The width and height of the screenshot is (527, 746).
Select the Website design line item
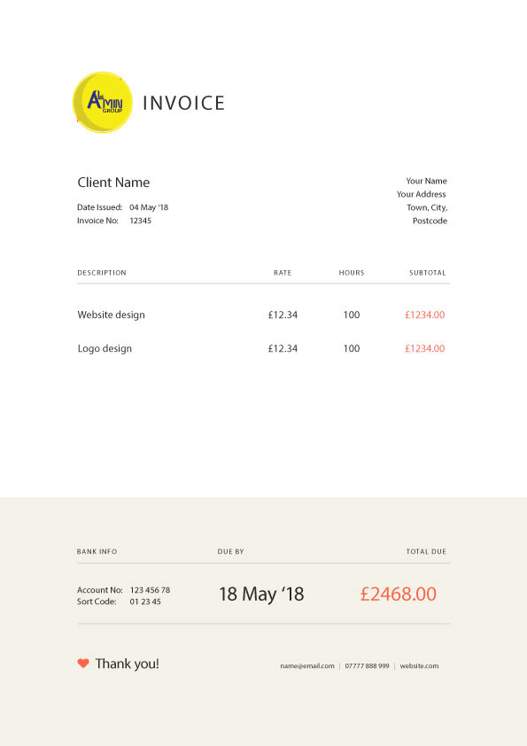[x=112, y=315]
